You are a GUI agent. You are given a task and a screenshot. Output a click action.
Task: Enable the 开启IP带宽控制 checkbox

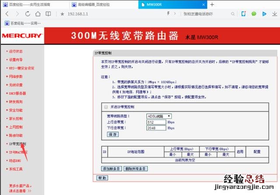pos(105,107)
